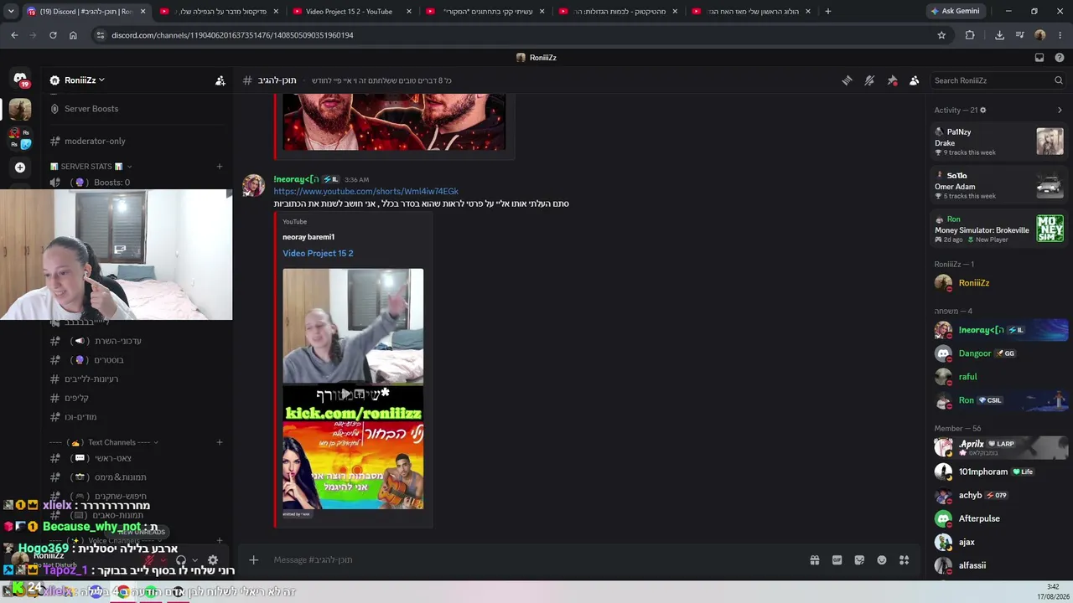1073x603 pixels.
Task: Expand the Activity panel arrow
Action: pos(1060,110)
